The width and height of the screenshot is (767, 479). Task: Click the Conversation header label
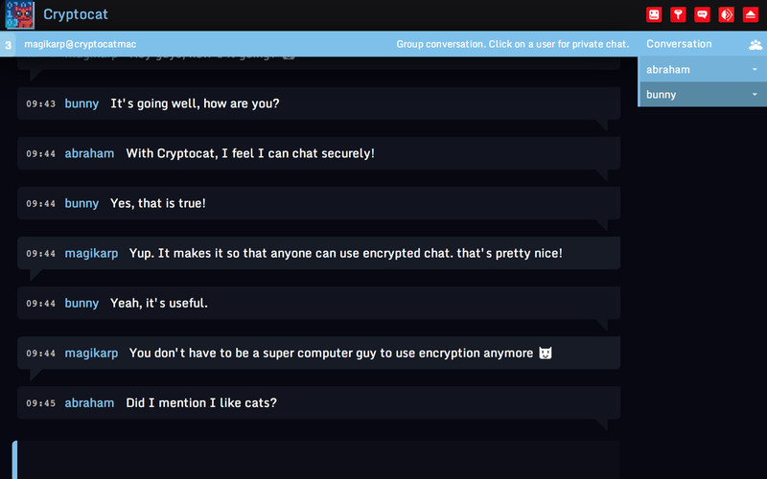pyautogui.click(x=679, y=44)
